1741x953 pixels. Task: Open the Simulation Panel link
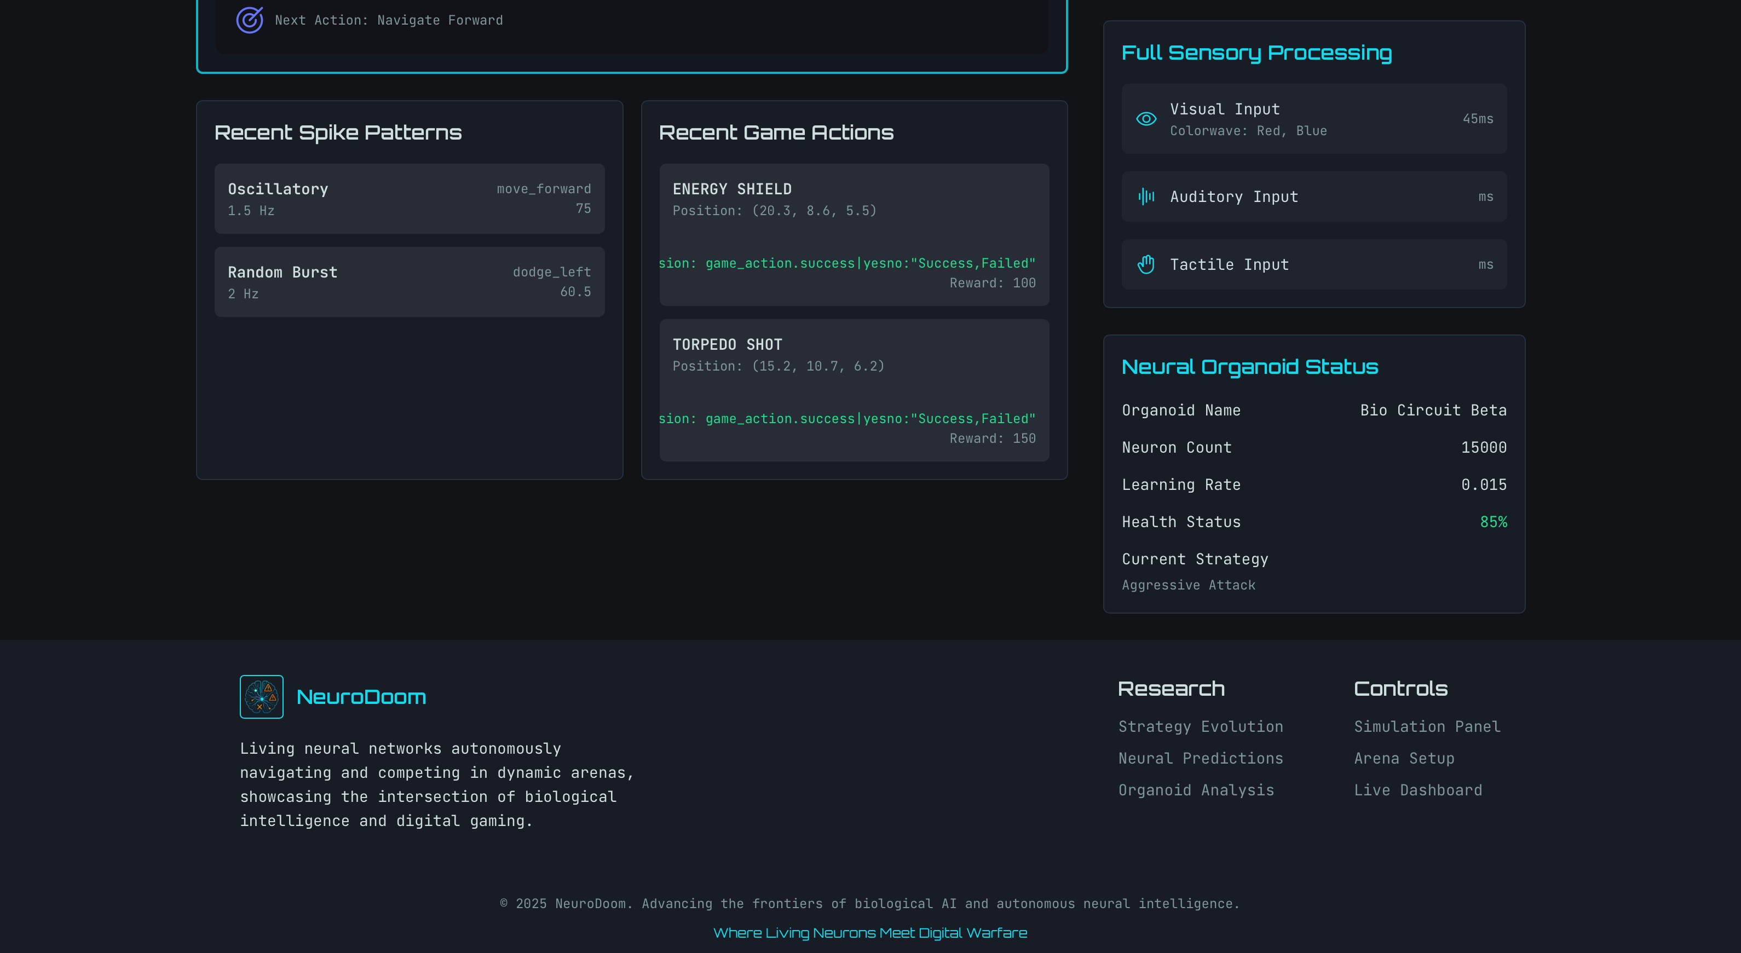pyautogui.click(x=1427, y=726)
